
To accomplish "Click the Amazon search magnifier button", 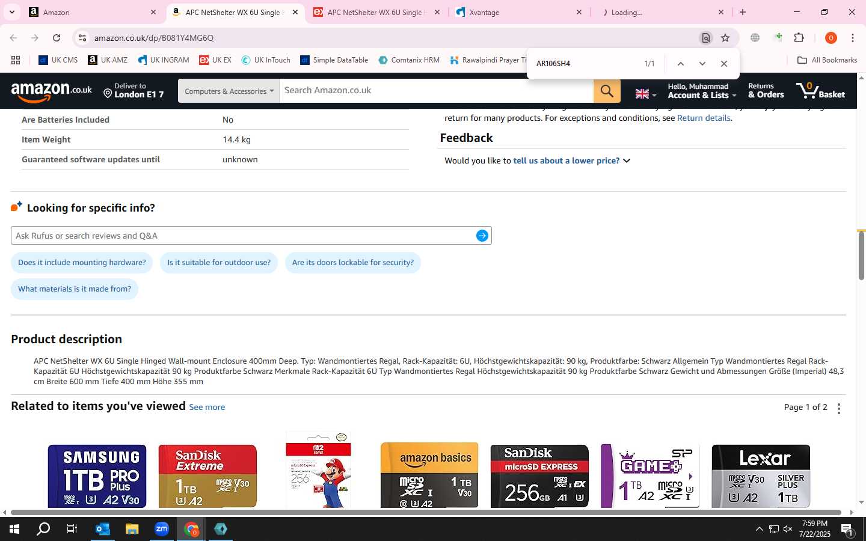I will [x=607, y=91].
